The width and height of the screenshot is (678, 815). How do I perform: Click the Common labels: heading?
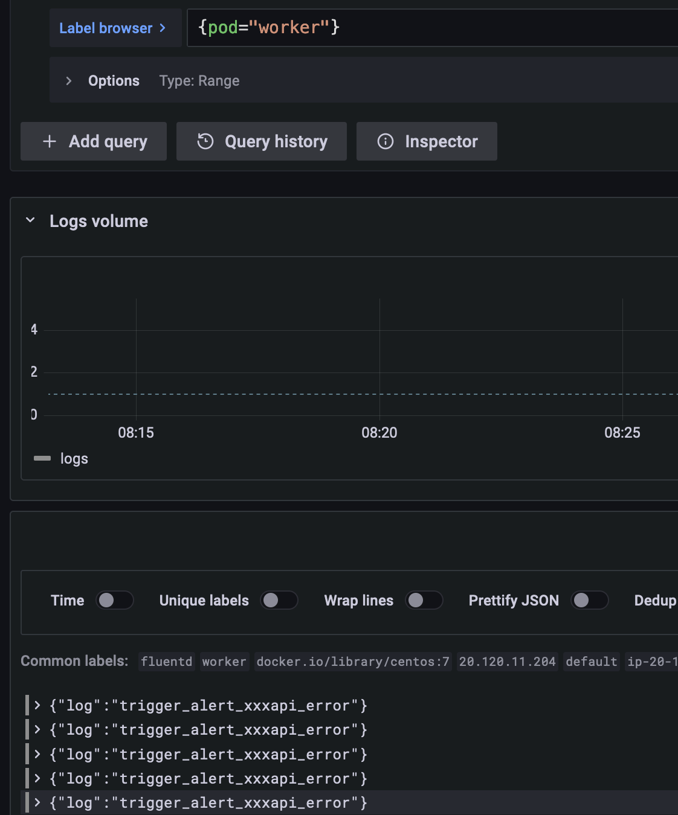[x=74, y=661]
